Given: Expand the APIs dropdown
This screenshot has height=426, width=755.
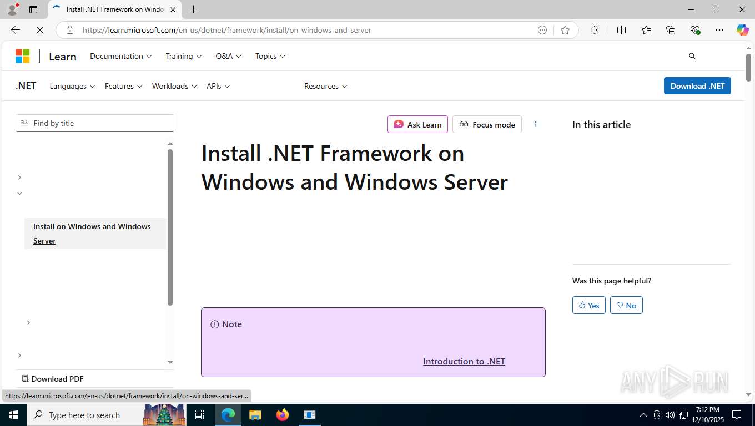Looking at the screenshot, I should coord(218,86).
